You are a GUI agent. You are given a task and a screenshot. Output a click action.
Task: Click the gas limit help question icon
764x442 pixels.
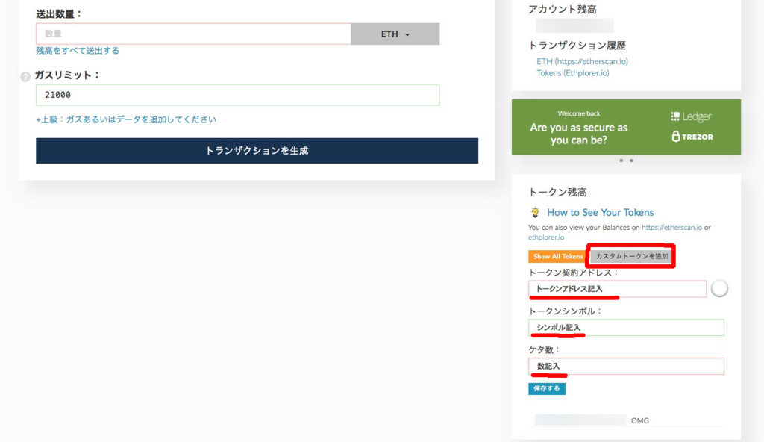click(25, 77)
